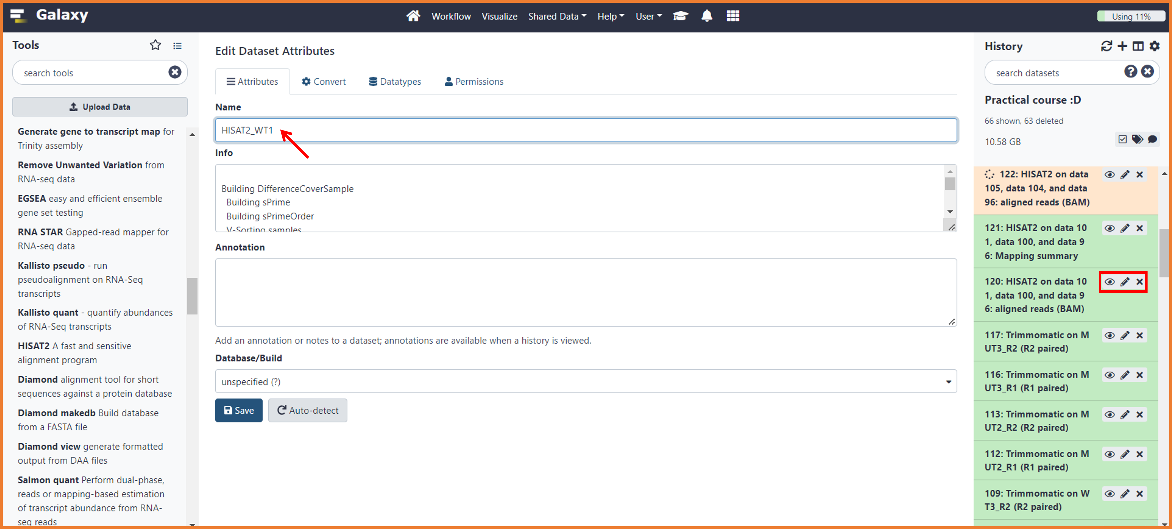Toggle dataset selection checkbox in history
The image size is (1172, 529).
point(1122,139)
